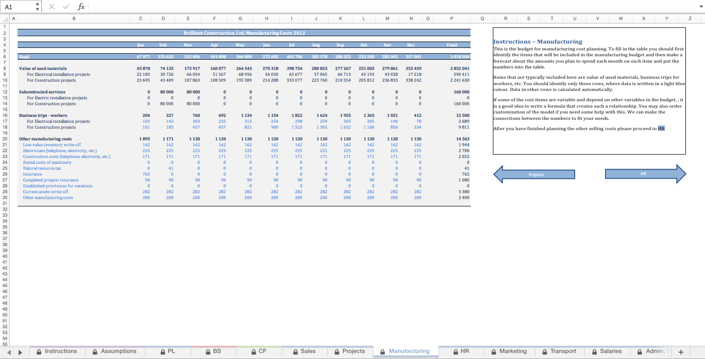
Task: Go to previous sheet tab arrow
Action: pyautogui.click(x=9, y=352)
